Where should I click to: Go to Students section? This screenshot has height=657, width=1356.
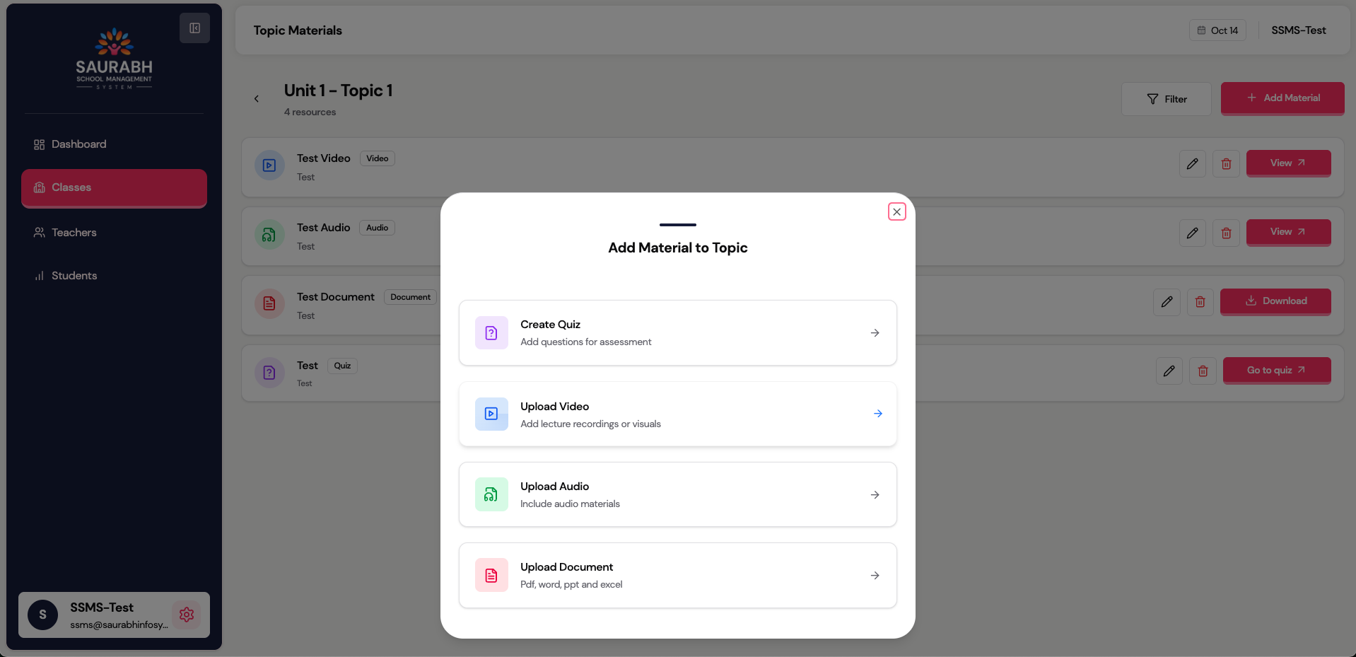(74, 276)
